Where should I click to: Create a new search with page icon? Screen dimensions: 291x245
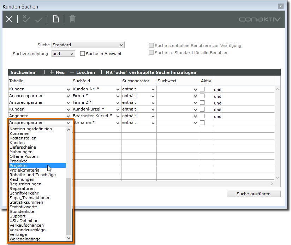coord(56,19)
